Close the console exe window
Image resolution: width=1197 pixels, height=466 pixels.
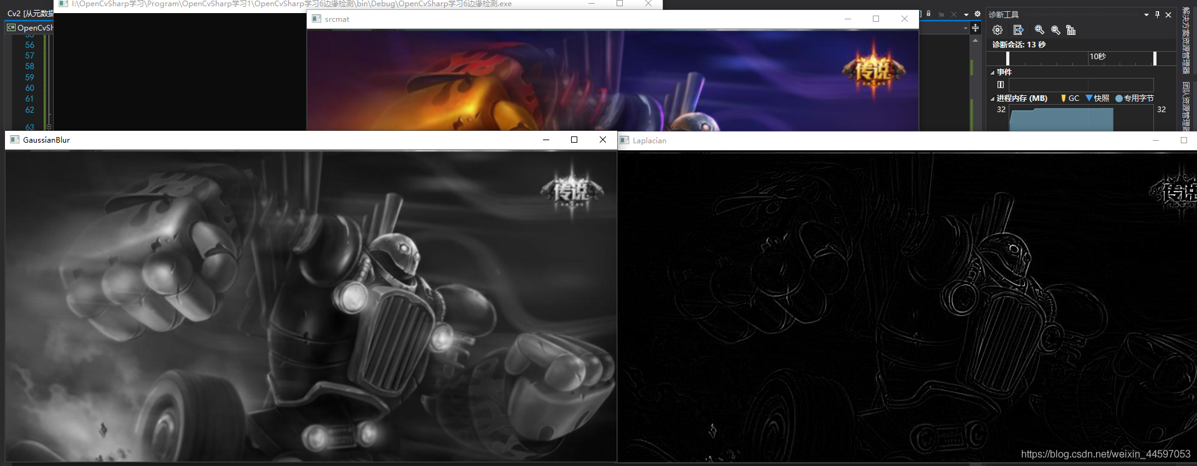tap(648, 4)
